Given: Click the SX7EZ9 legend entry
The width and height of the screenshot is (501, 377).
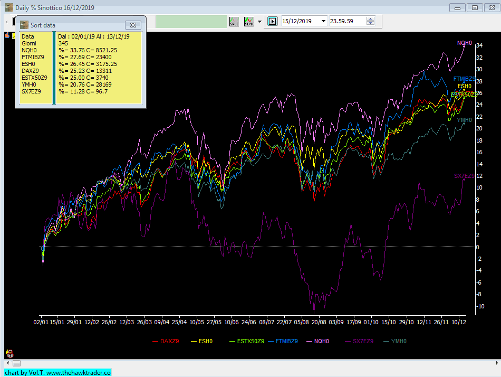Looking at the screenshot, I should (359, 341).
